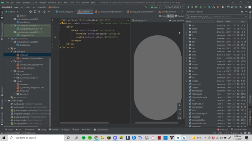Click the green check inspection icon
Screen dimensions: 252x141
coord(128,20)
